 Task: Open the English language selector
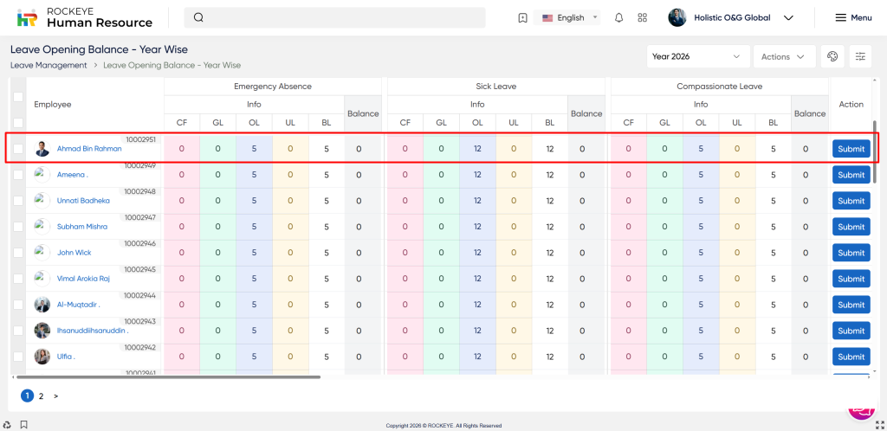click(x=569, y=17)
